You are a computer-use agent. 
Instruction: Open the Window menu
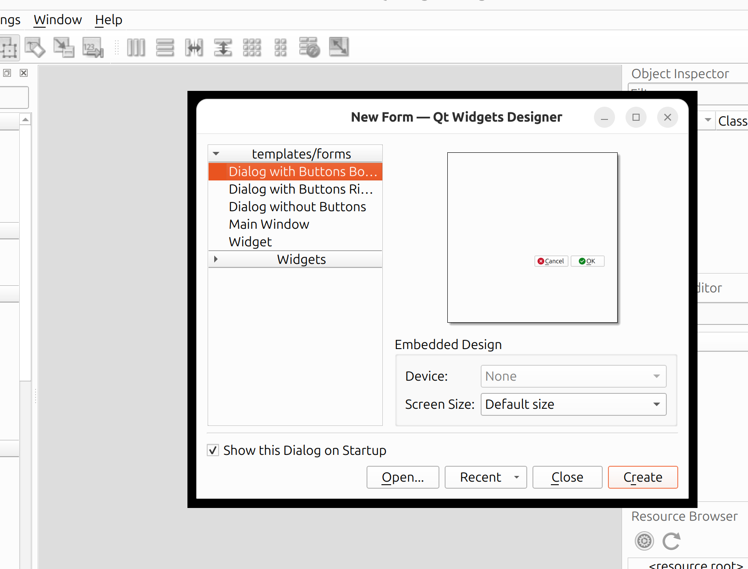58,20
